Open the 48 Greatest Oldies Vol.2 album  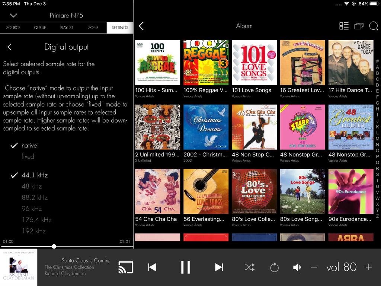[x=351, y=127]
